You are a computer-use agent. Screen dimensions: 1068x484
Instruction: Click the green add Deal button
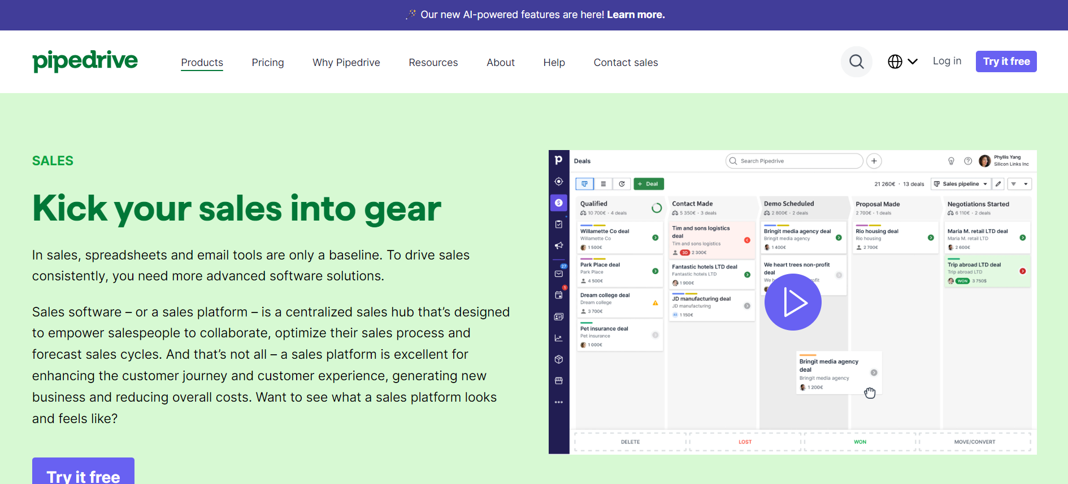649,184
